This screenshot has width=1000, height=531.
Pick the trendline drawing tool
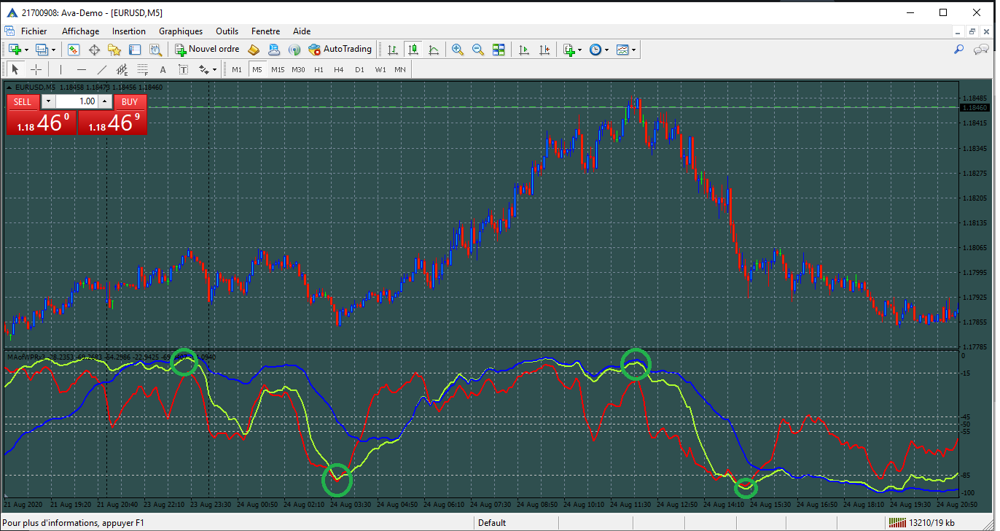point(101,69)
